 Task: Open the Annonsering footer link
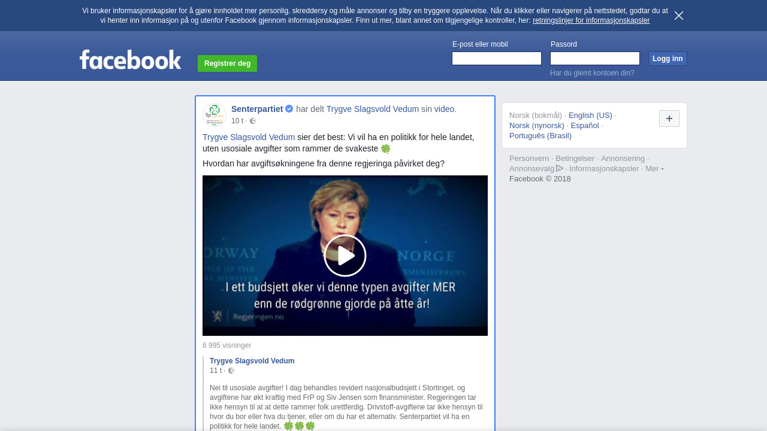coord(623,159)
